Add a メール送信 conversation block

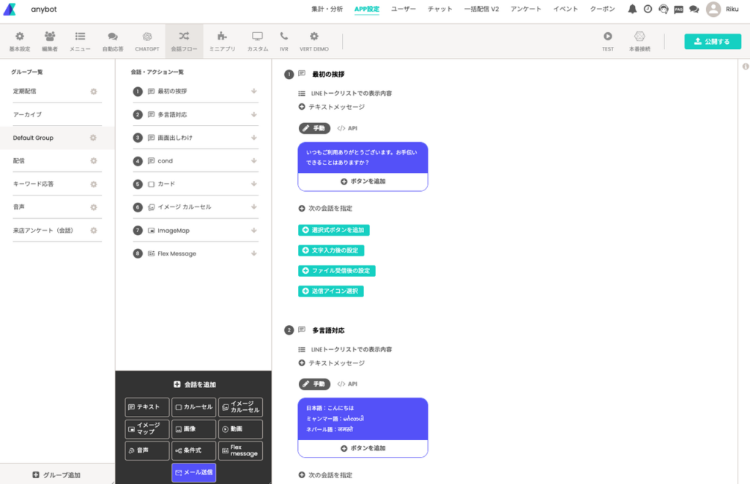click(x=193, y=472)
